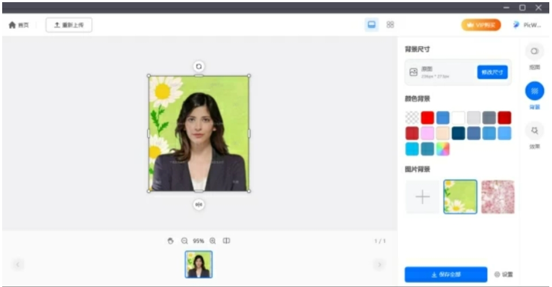Pick the peach color swatch

click(x=443, y=134)
